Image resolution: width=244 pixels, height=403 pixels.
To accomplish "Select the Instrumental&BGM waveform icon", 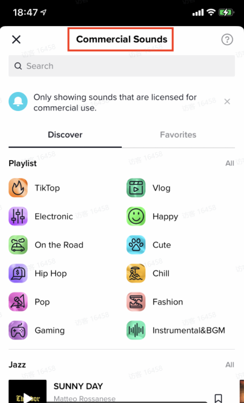I will [136, 330].
